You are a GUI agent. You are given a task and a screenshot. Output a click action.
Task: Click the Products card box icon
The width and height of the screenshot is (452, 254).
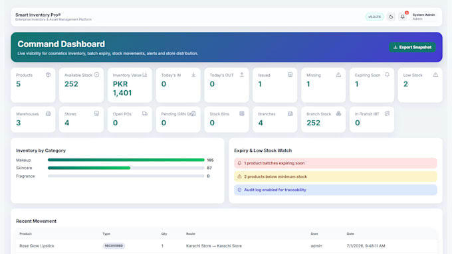point(48,75)
